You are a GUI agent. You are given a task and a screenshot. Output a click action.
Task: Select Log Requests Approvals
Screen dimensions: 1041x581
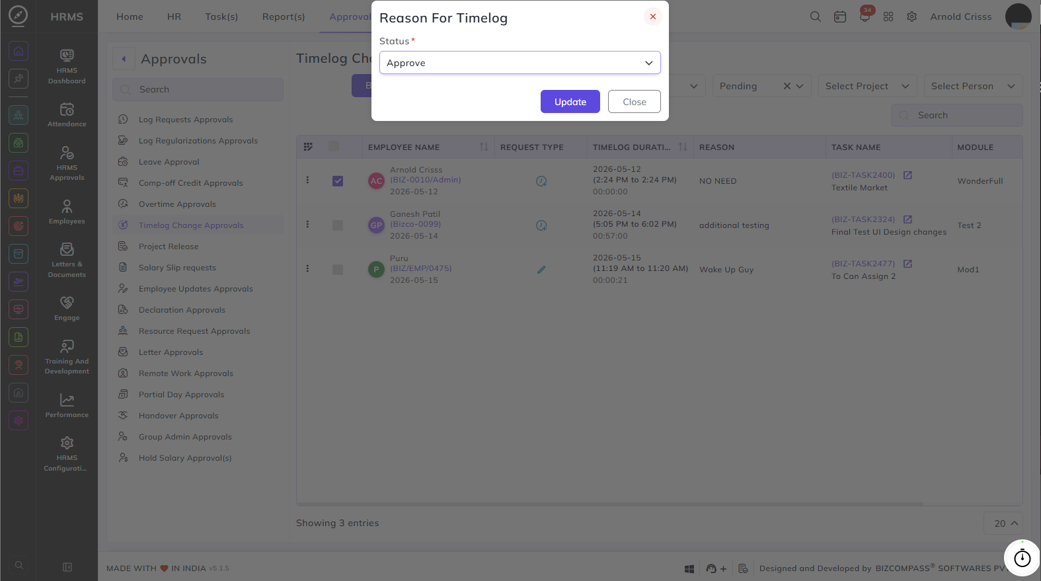click(186, 120)
